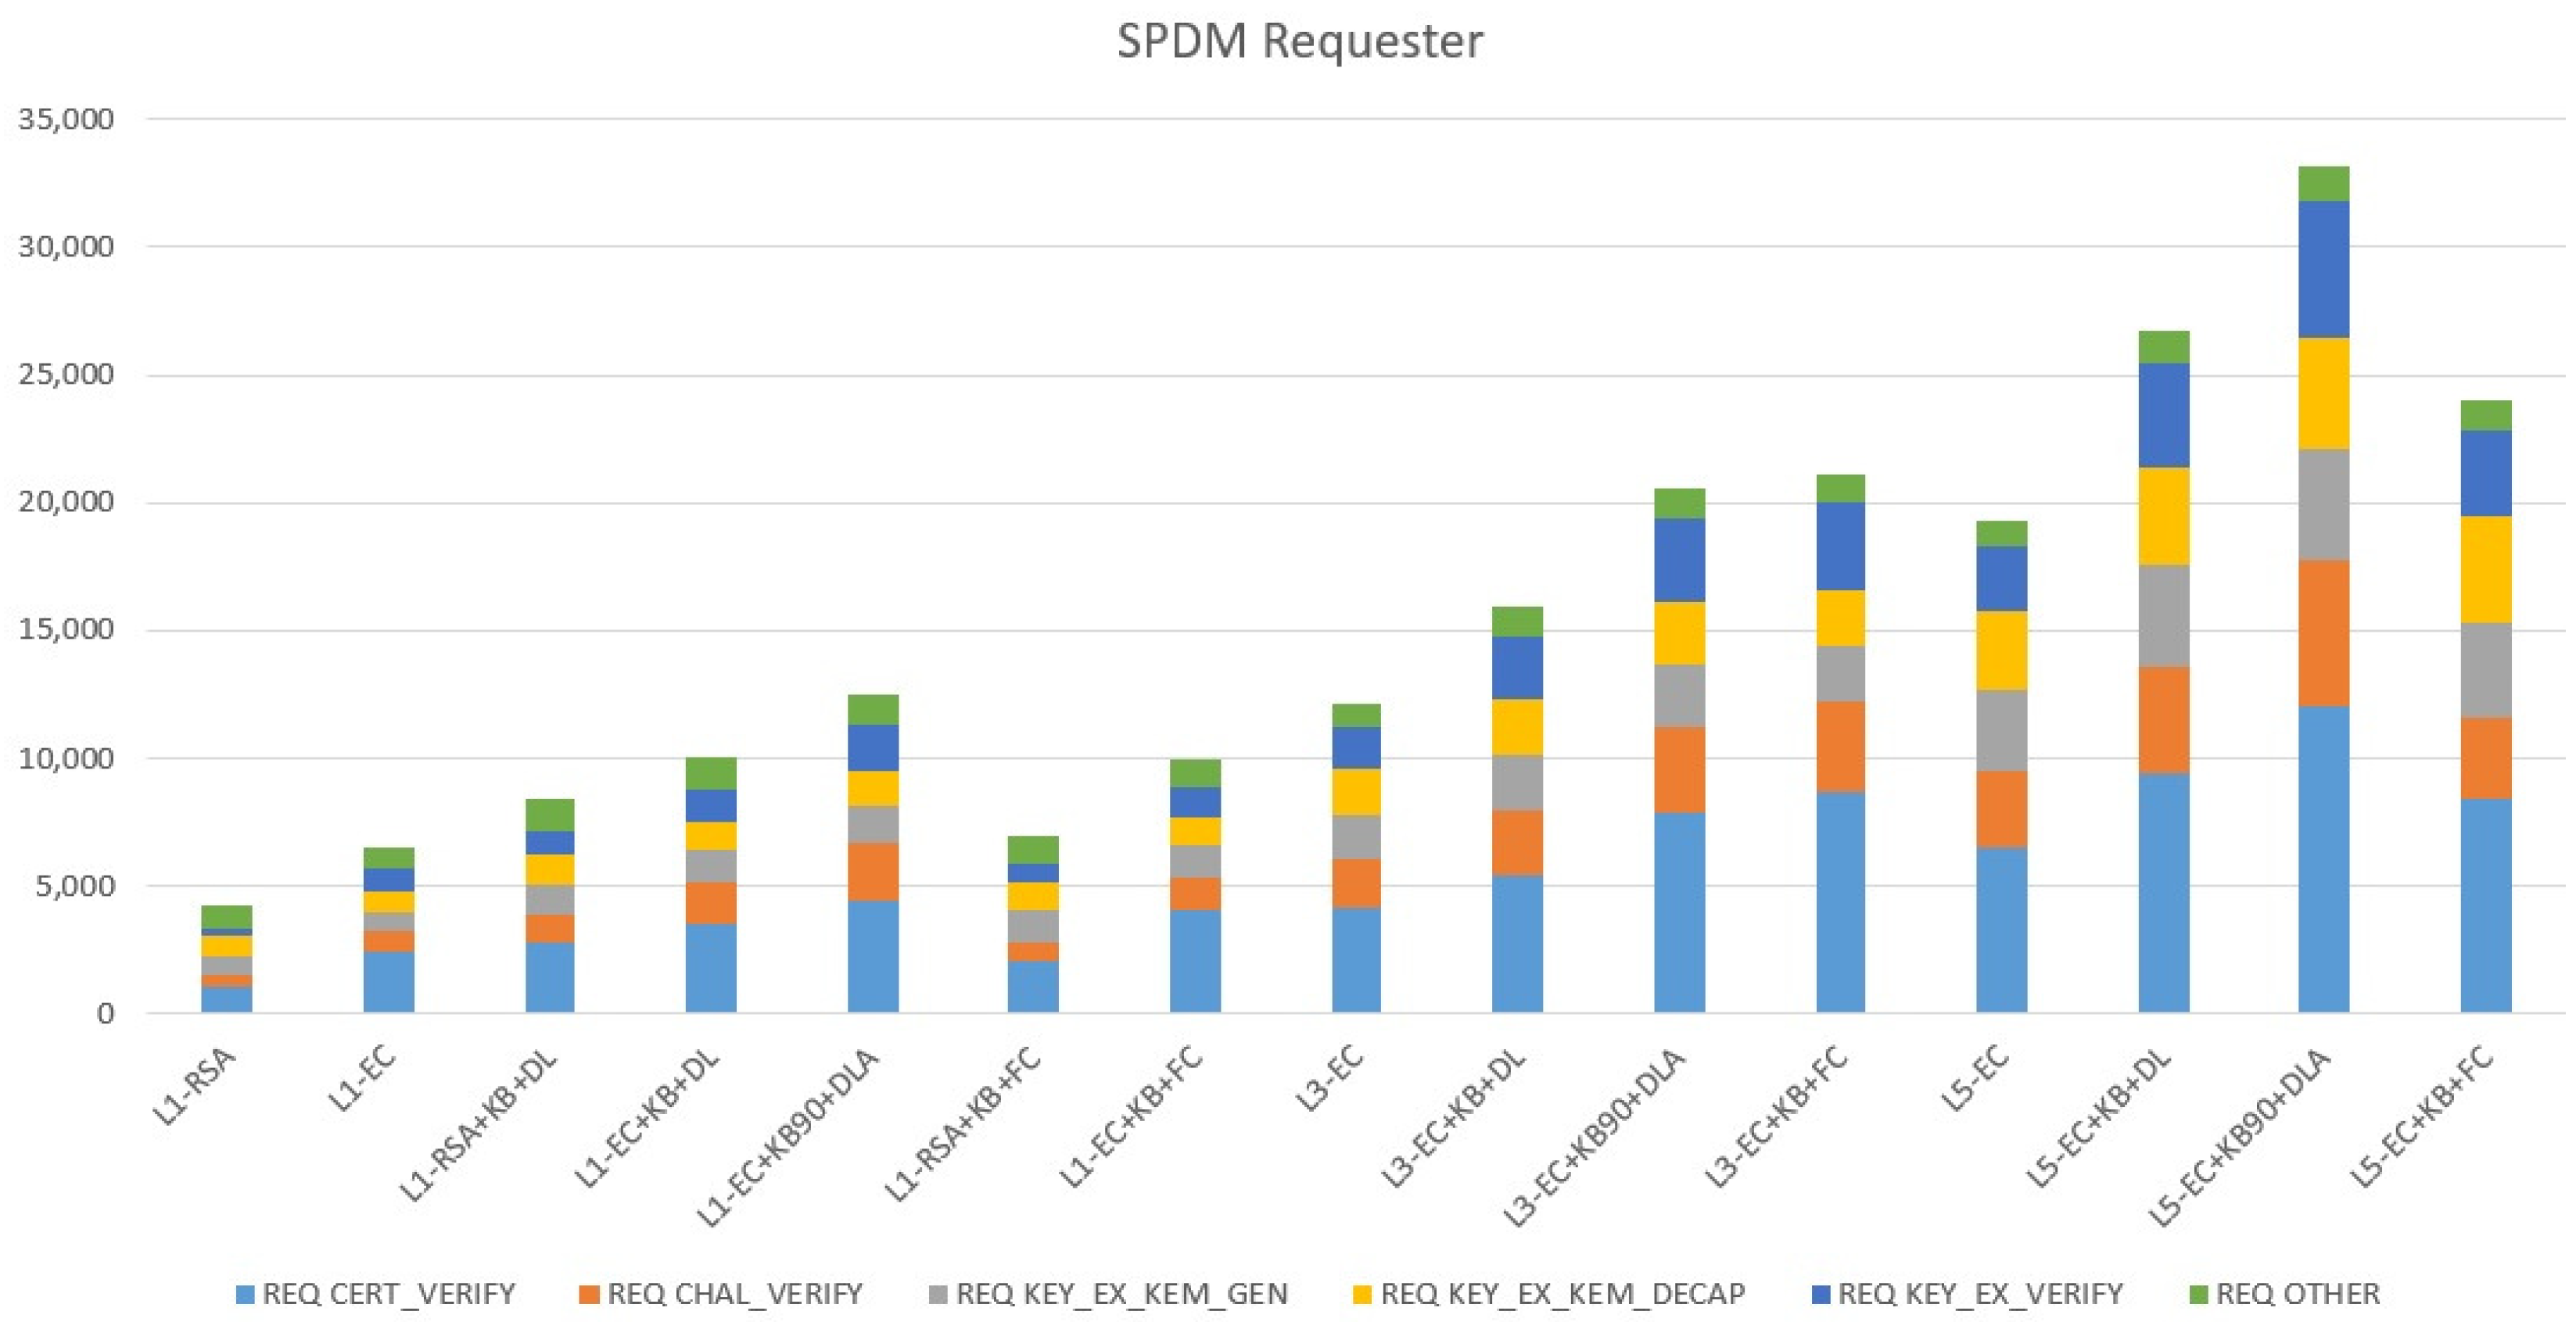
Task: Click the green top segment of L3-EC+KB+FC bar
Action: point(1840,488)
